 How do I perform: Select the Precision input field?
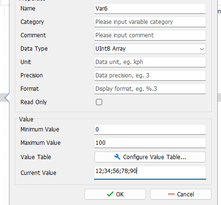click(x=150, y=76)
